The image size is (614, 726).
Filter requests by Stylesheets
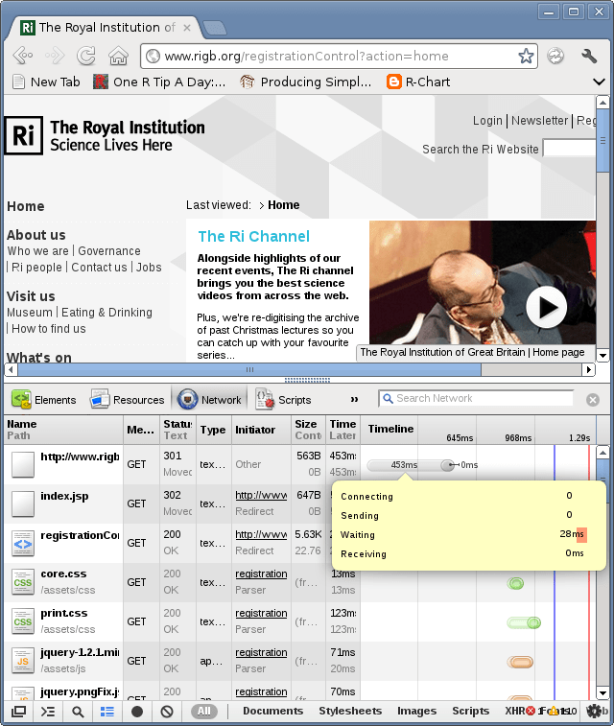[350, 711]
